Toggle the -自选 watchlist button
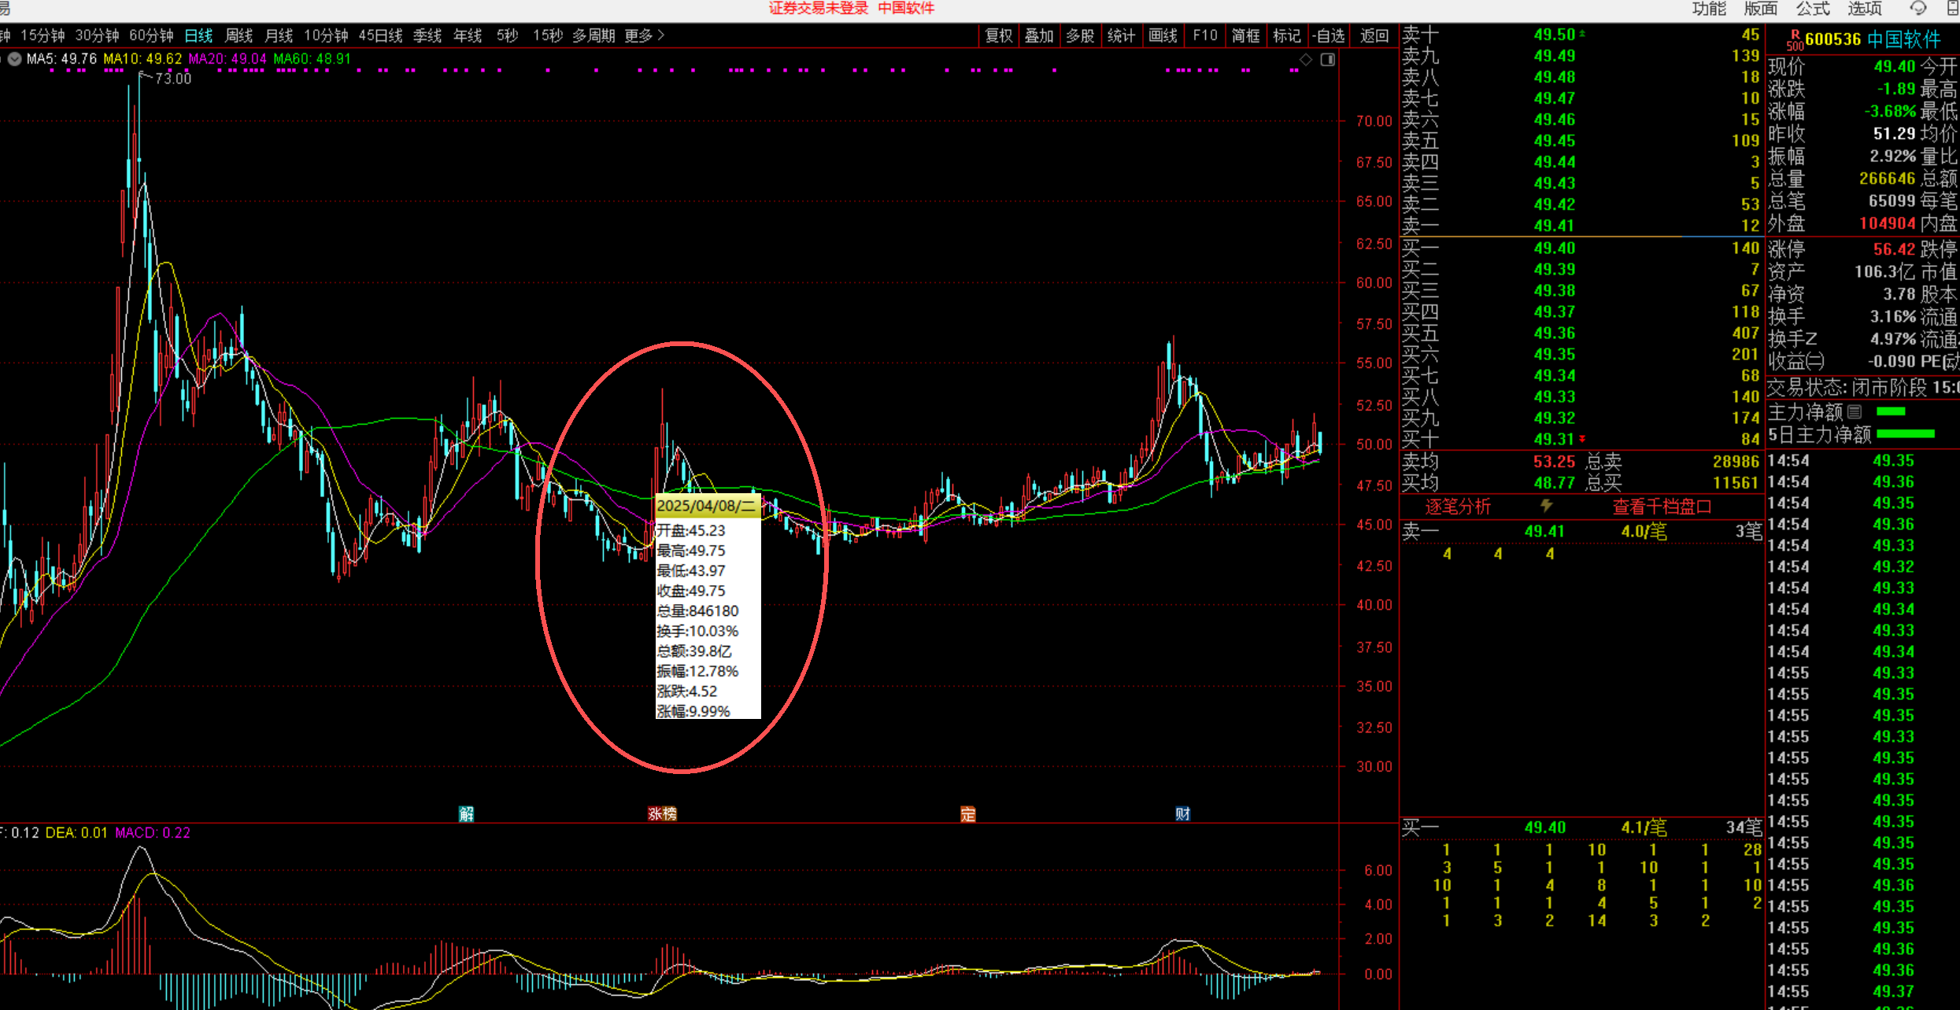Screen dimensions: 1960x1010 point(1329,35)
